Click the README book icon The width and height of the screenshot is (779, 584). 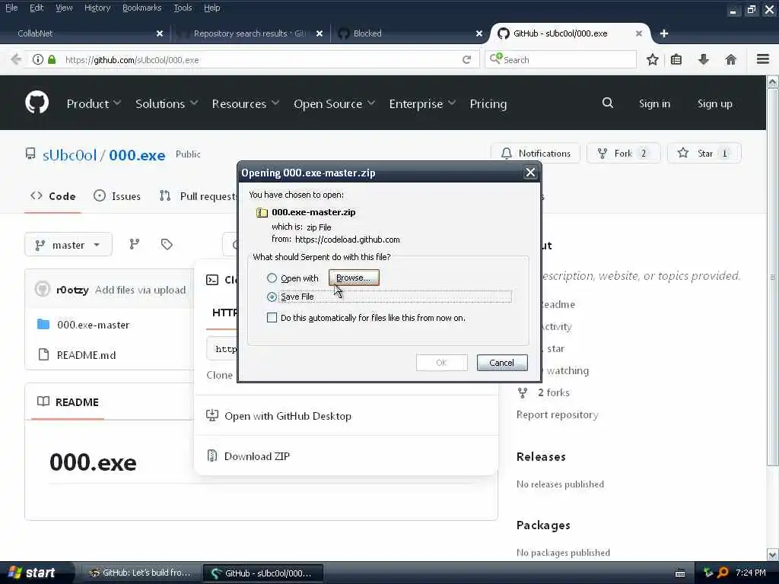coord(43,401)
